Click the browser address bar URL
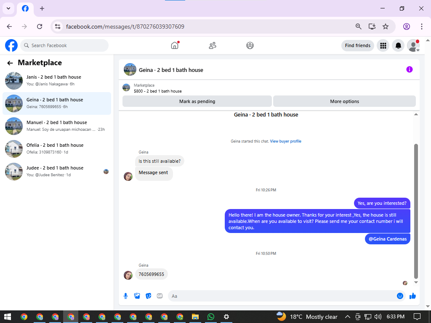The height and width of the screenshot is (323, 431). pos(125,26)
